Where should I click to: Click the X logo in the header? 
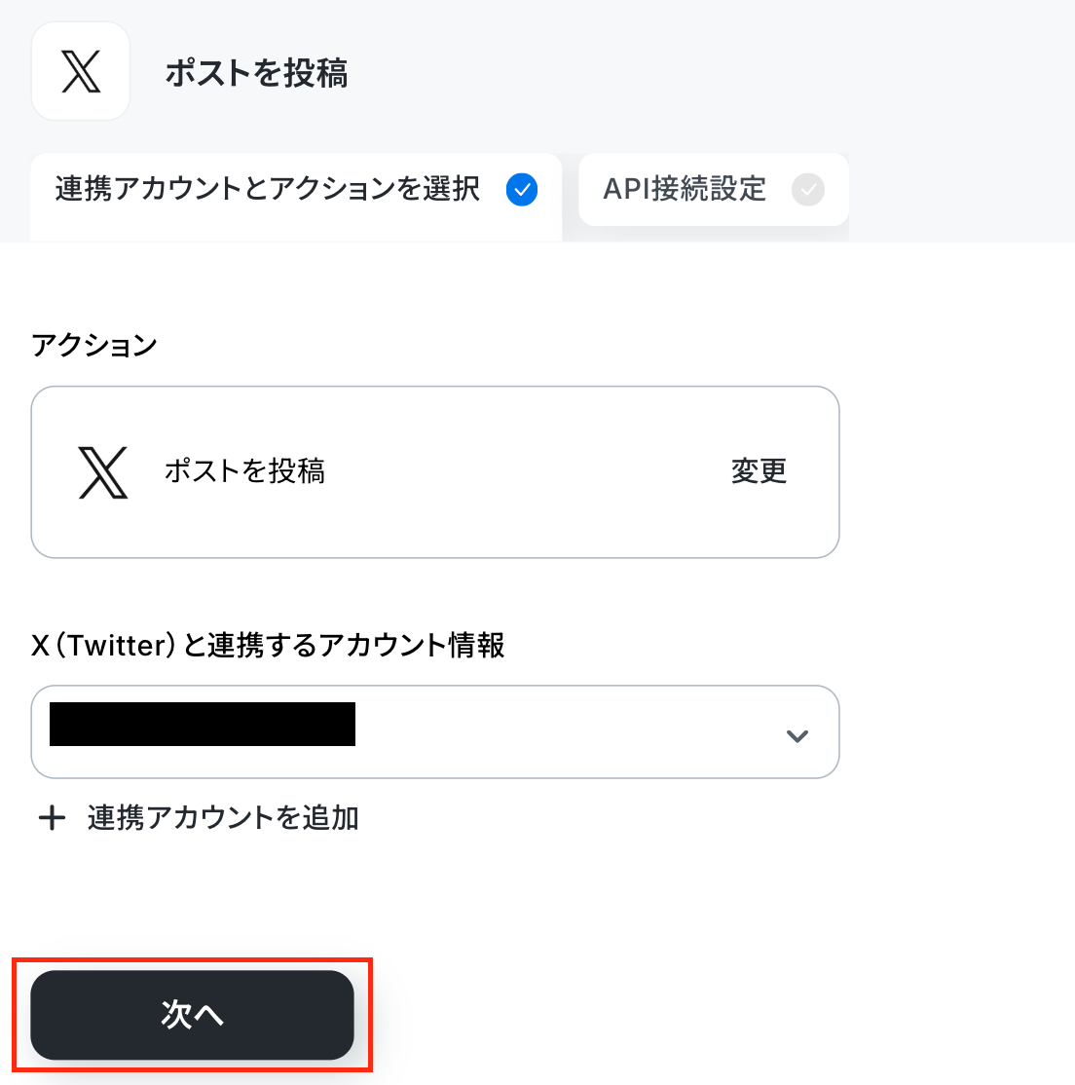tap(81, 71)
